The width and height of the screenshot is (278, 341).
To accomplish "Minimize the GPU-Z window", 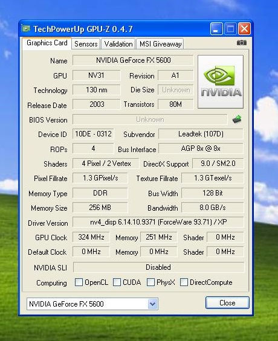I will point(216,29).
